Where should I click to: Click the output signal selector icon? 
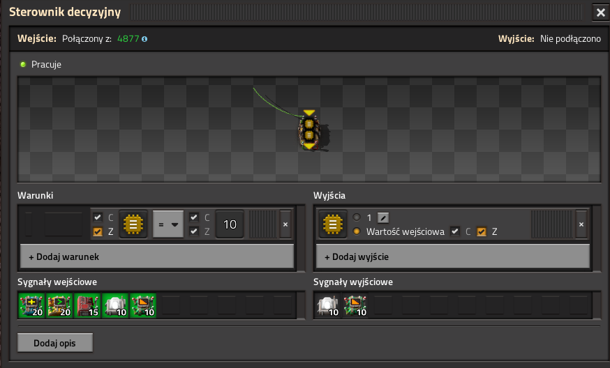(332, 224)
